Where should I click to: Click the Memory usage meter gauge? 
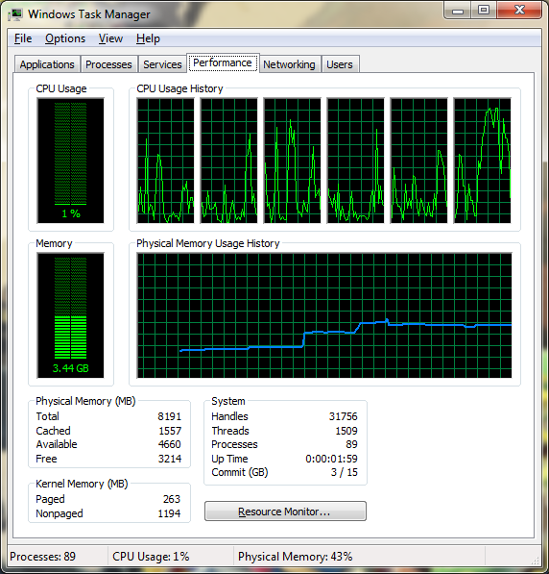(x=70, y=315)
